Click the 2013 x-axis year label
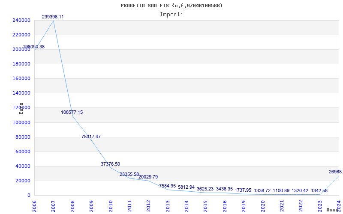Viewport: 343px width, 214px height. point(168,206)
